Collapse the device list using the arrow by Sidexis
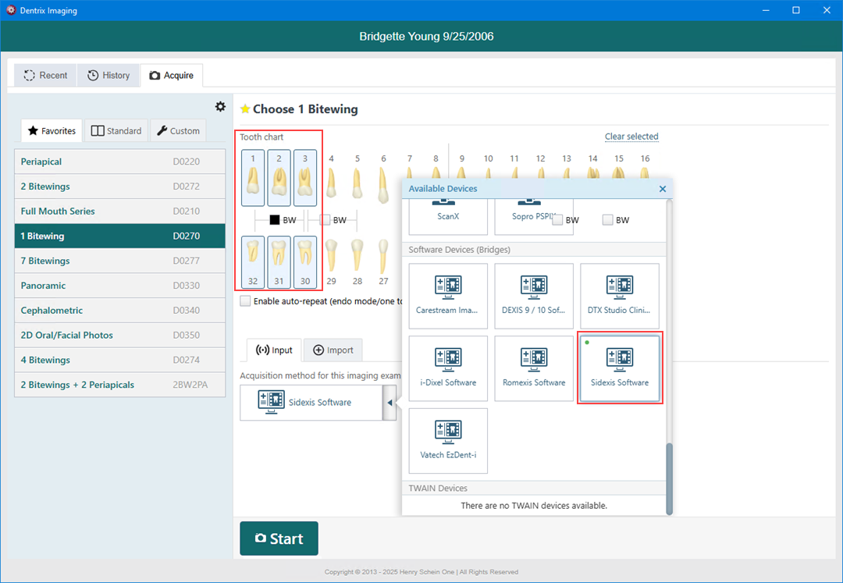 [x=389, y=403]
